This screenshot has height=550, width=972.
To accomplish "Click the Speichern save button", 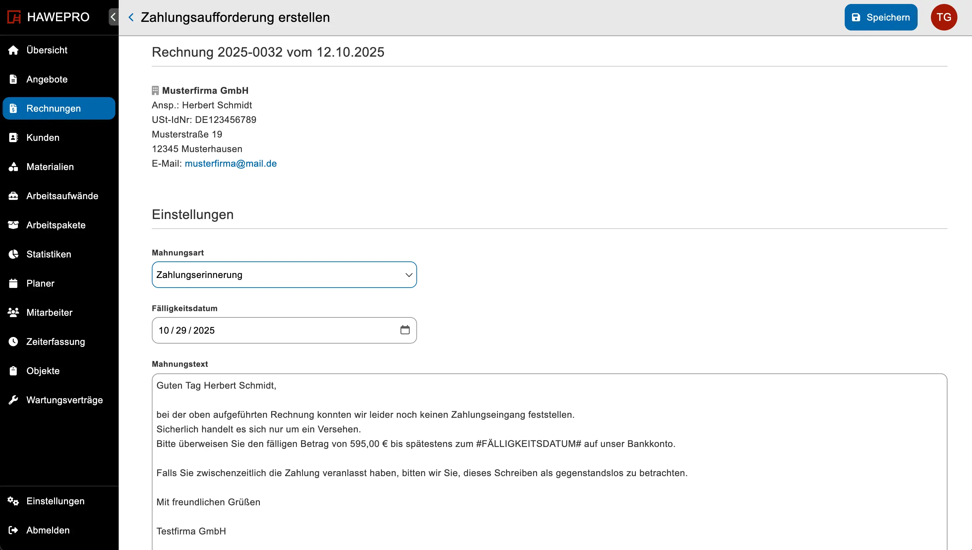I will click(x=881, y=17).
